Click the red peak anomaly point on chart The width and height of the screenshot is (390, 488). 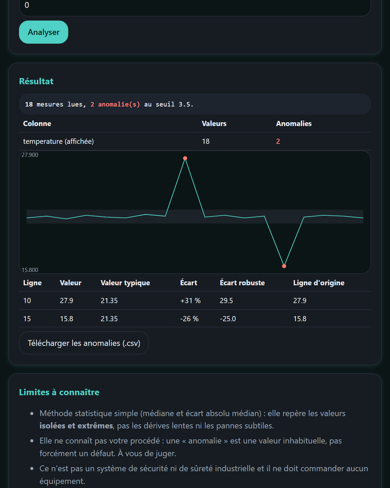(185, 158)
